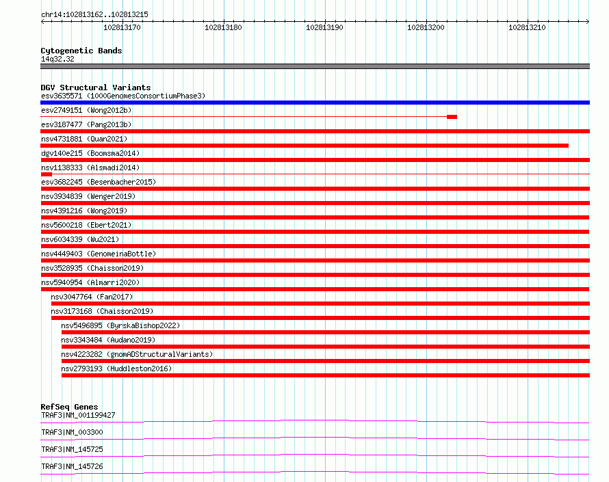This screenshot has width=609, height=482.
Task: Click the red bar under nsv3934839 (Wenger2019)
Action: click(315, 203)
